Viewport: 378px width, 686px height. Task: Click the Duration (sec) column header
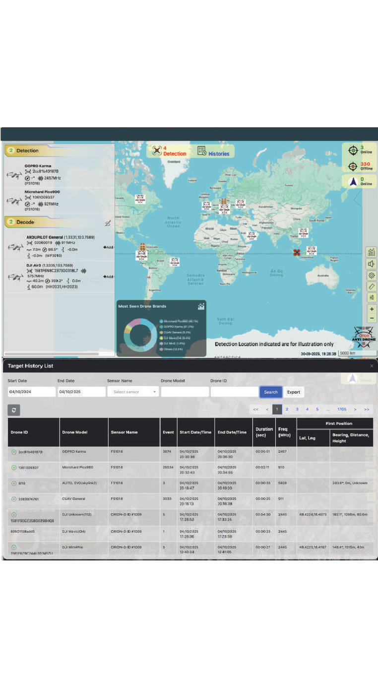(x=264, y=432)
